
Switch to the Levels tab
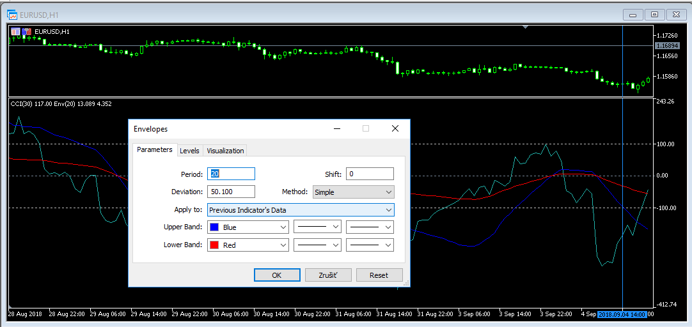coord(189,151)
